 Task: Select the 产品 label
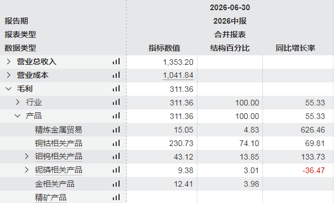click(34, 116)
